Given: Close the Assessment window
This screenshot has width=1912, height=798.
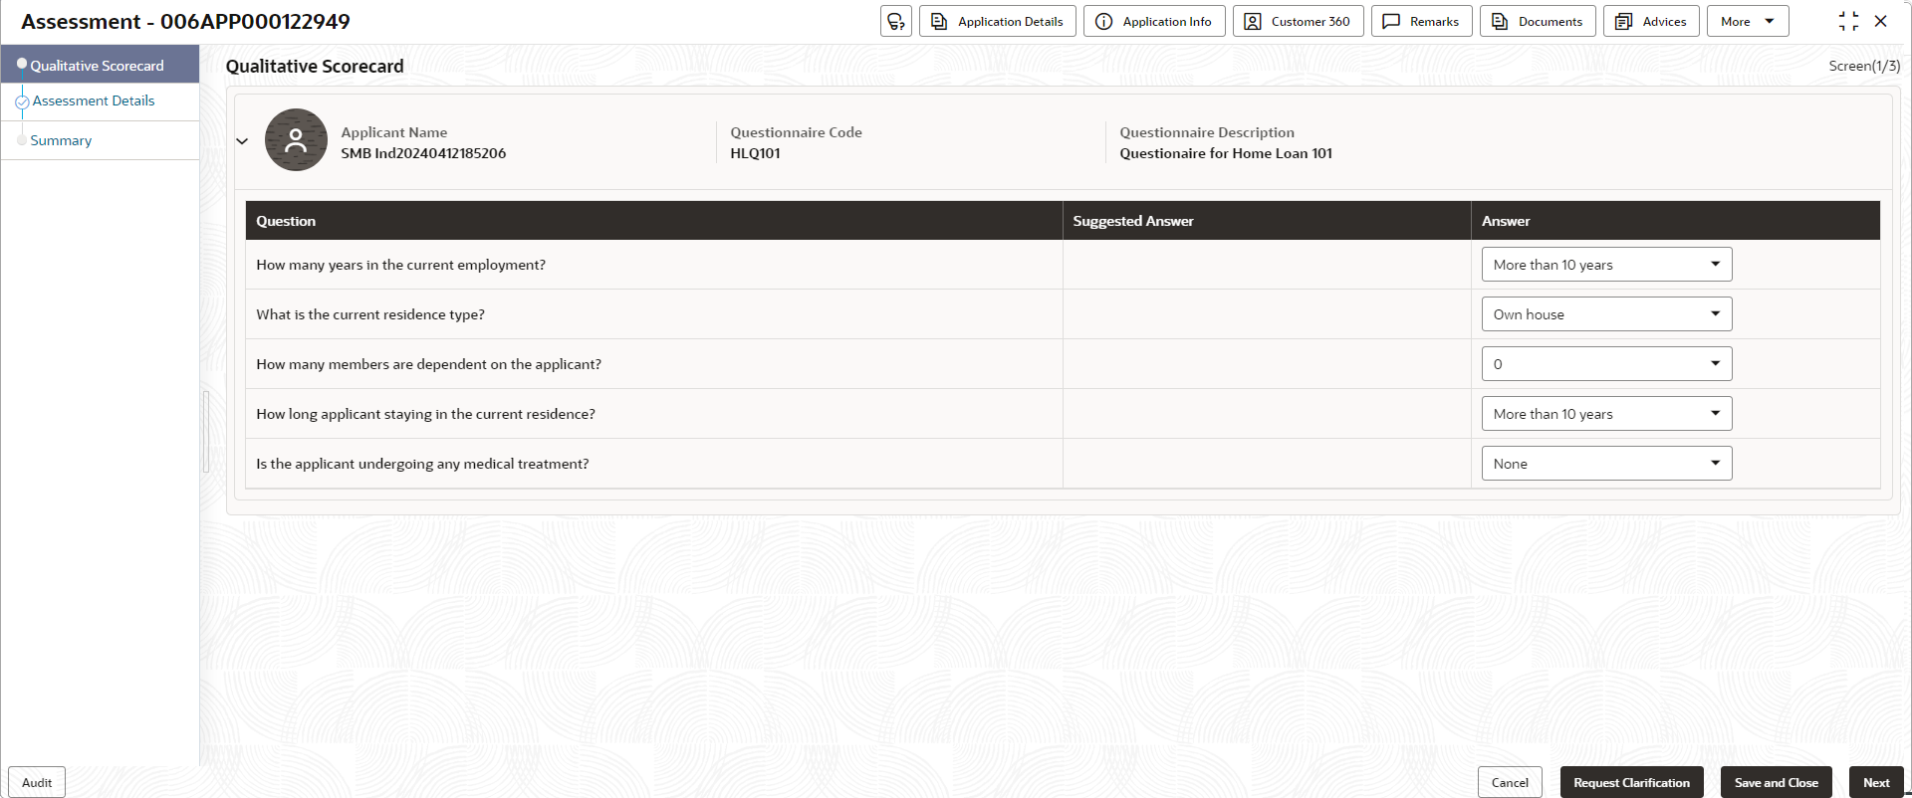Looking at the screenshot, I should point(1880,21).
